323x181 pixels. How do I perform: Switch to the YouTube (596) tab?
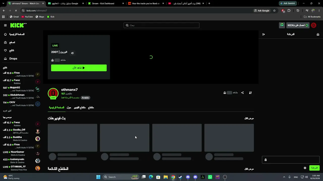tap(186, 4)
